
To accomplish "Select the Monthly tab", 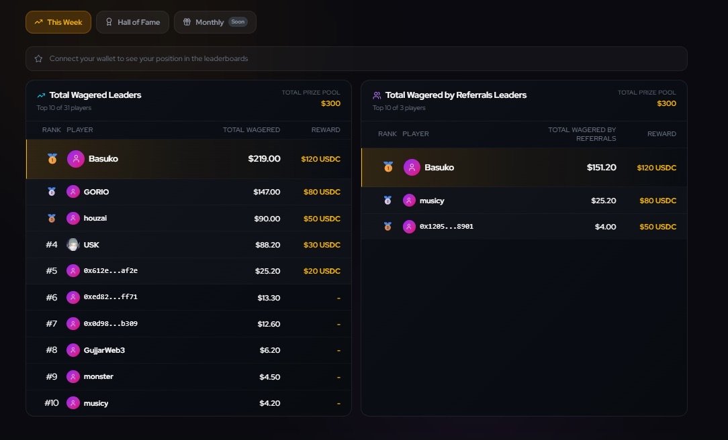I will tap(215, 22).
